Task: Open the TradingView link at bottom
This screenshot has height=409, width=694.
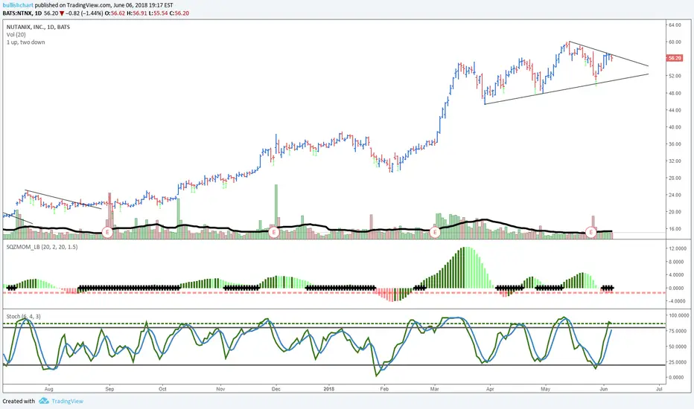Action: pos(67,401)
